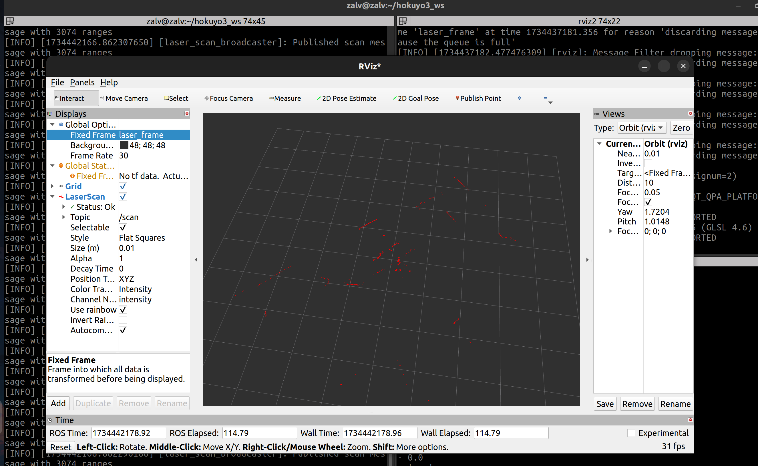Click the blue minus remove-tool icon

tap(545, 98)
